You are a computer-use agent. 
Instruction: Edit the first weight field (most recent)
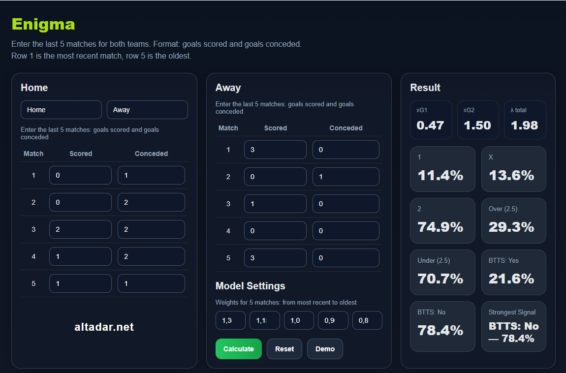coord(230,320)
